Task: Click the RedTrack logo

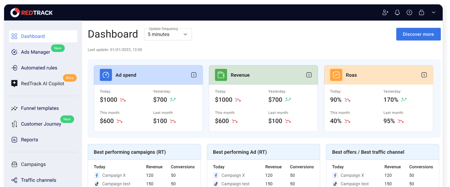Action: point(32,12)
